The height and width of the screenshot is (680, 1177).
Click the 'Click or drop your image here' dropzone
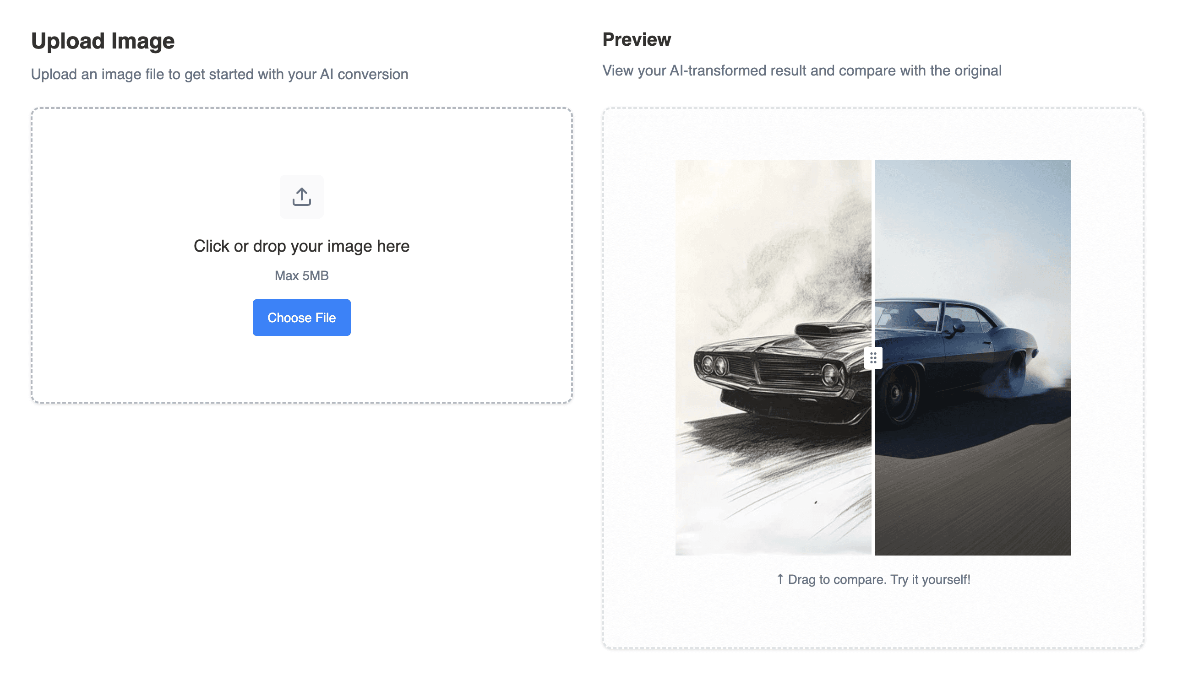[301, 246]
